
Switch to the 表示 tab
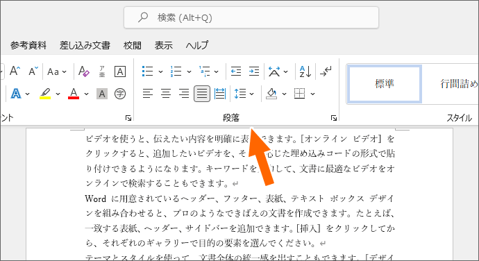(163, 46)
